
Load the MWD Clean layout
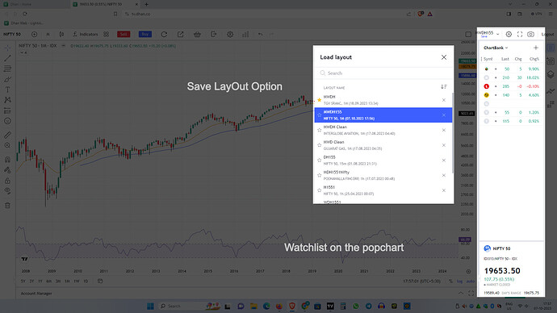(x=383, y=145)
